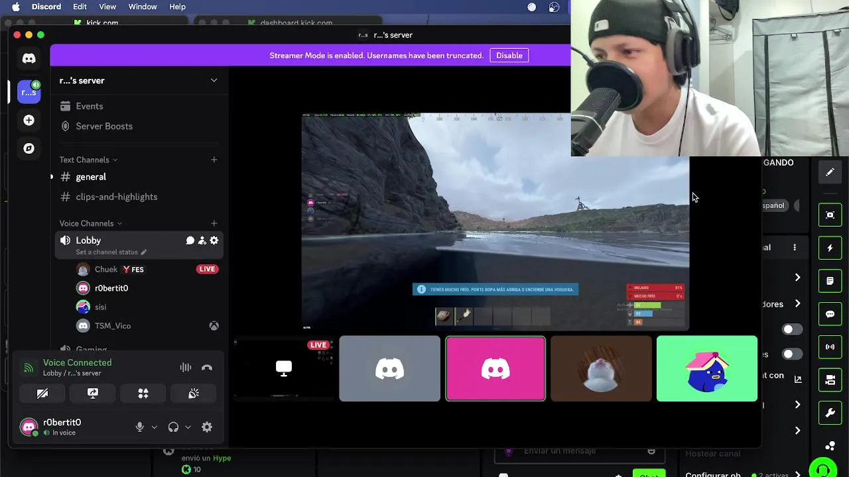Turn on camera button
Screen dimensions: 849x477
[x=42, y=394]
